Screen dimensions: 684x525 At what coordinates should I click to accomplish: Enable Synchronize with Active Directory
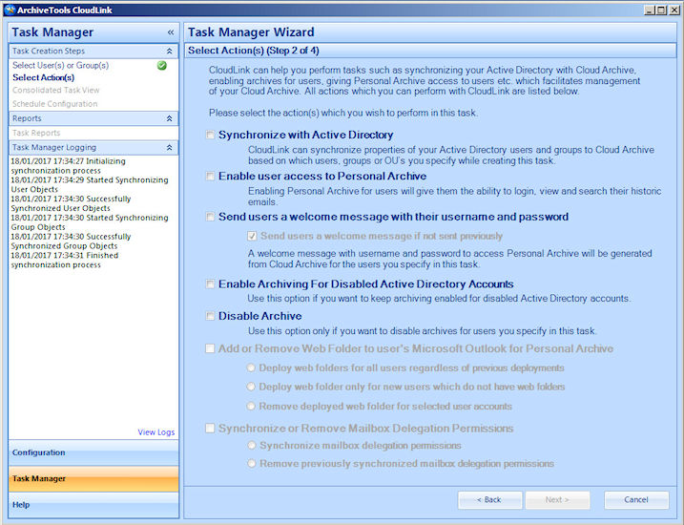tap(210, 135)
